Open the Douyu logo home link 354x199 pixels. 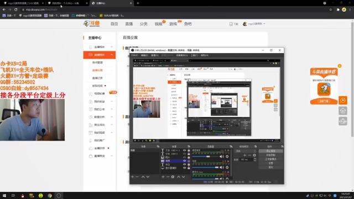[92, 23]
